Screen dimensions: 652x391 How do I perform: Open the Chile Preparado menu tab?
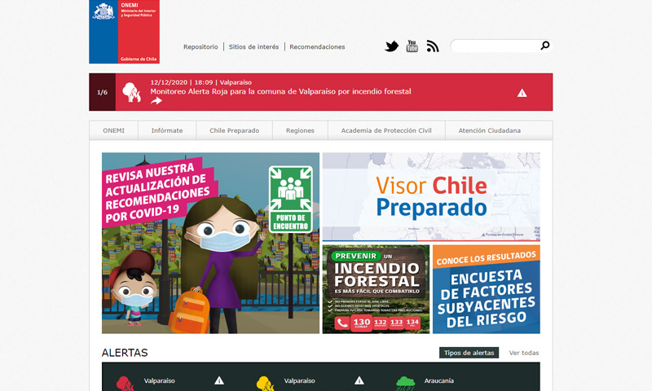point(234,130)
